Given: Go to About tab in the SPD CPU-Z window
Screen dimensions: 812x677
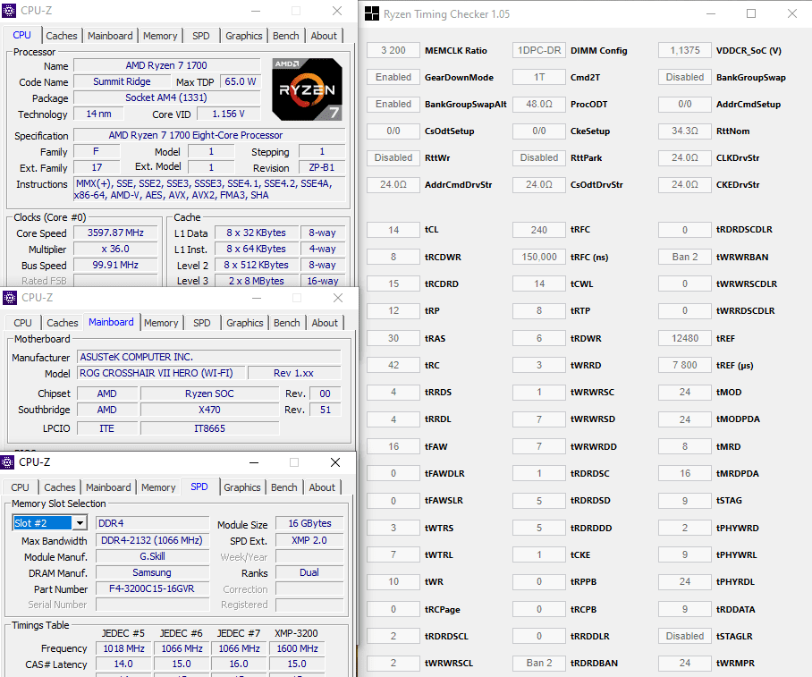Looking at the screenshot, I should (x=322, y=487).
